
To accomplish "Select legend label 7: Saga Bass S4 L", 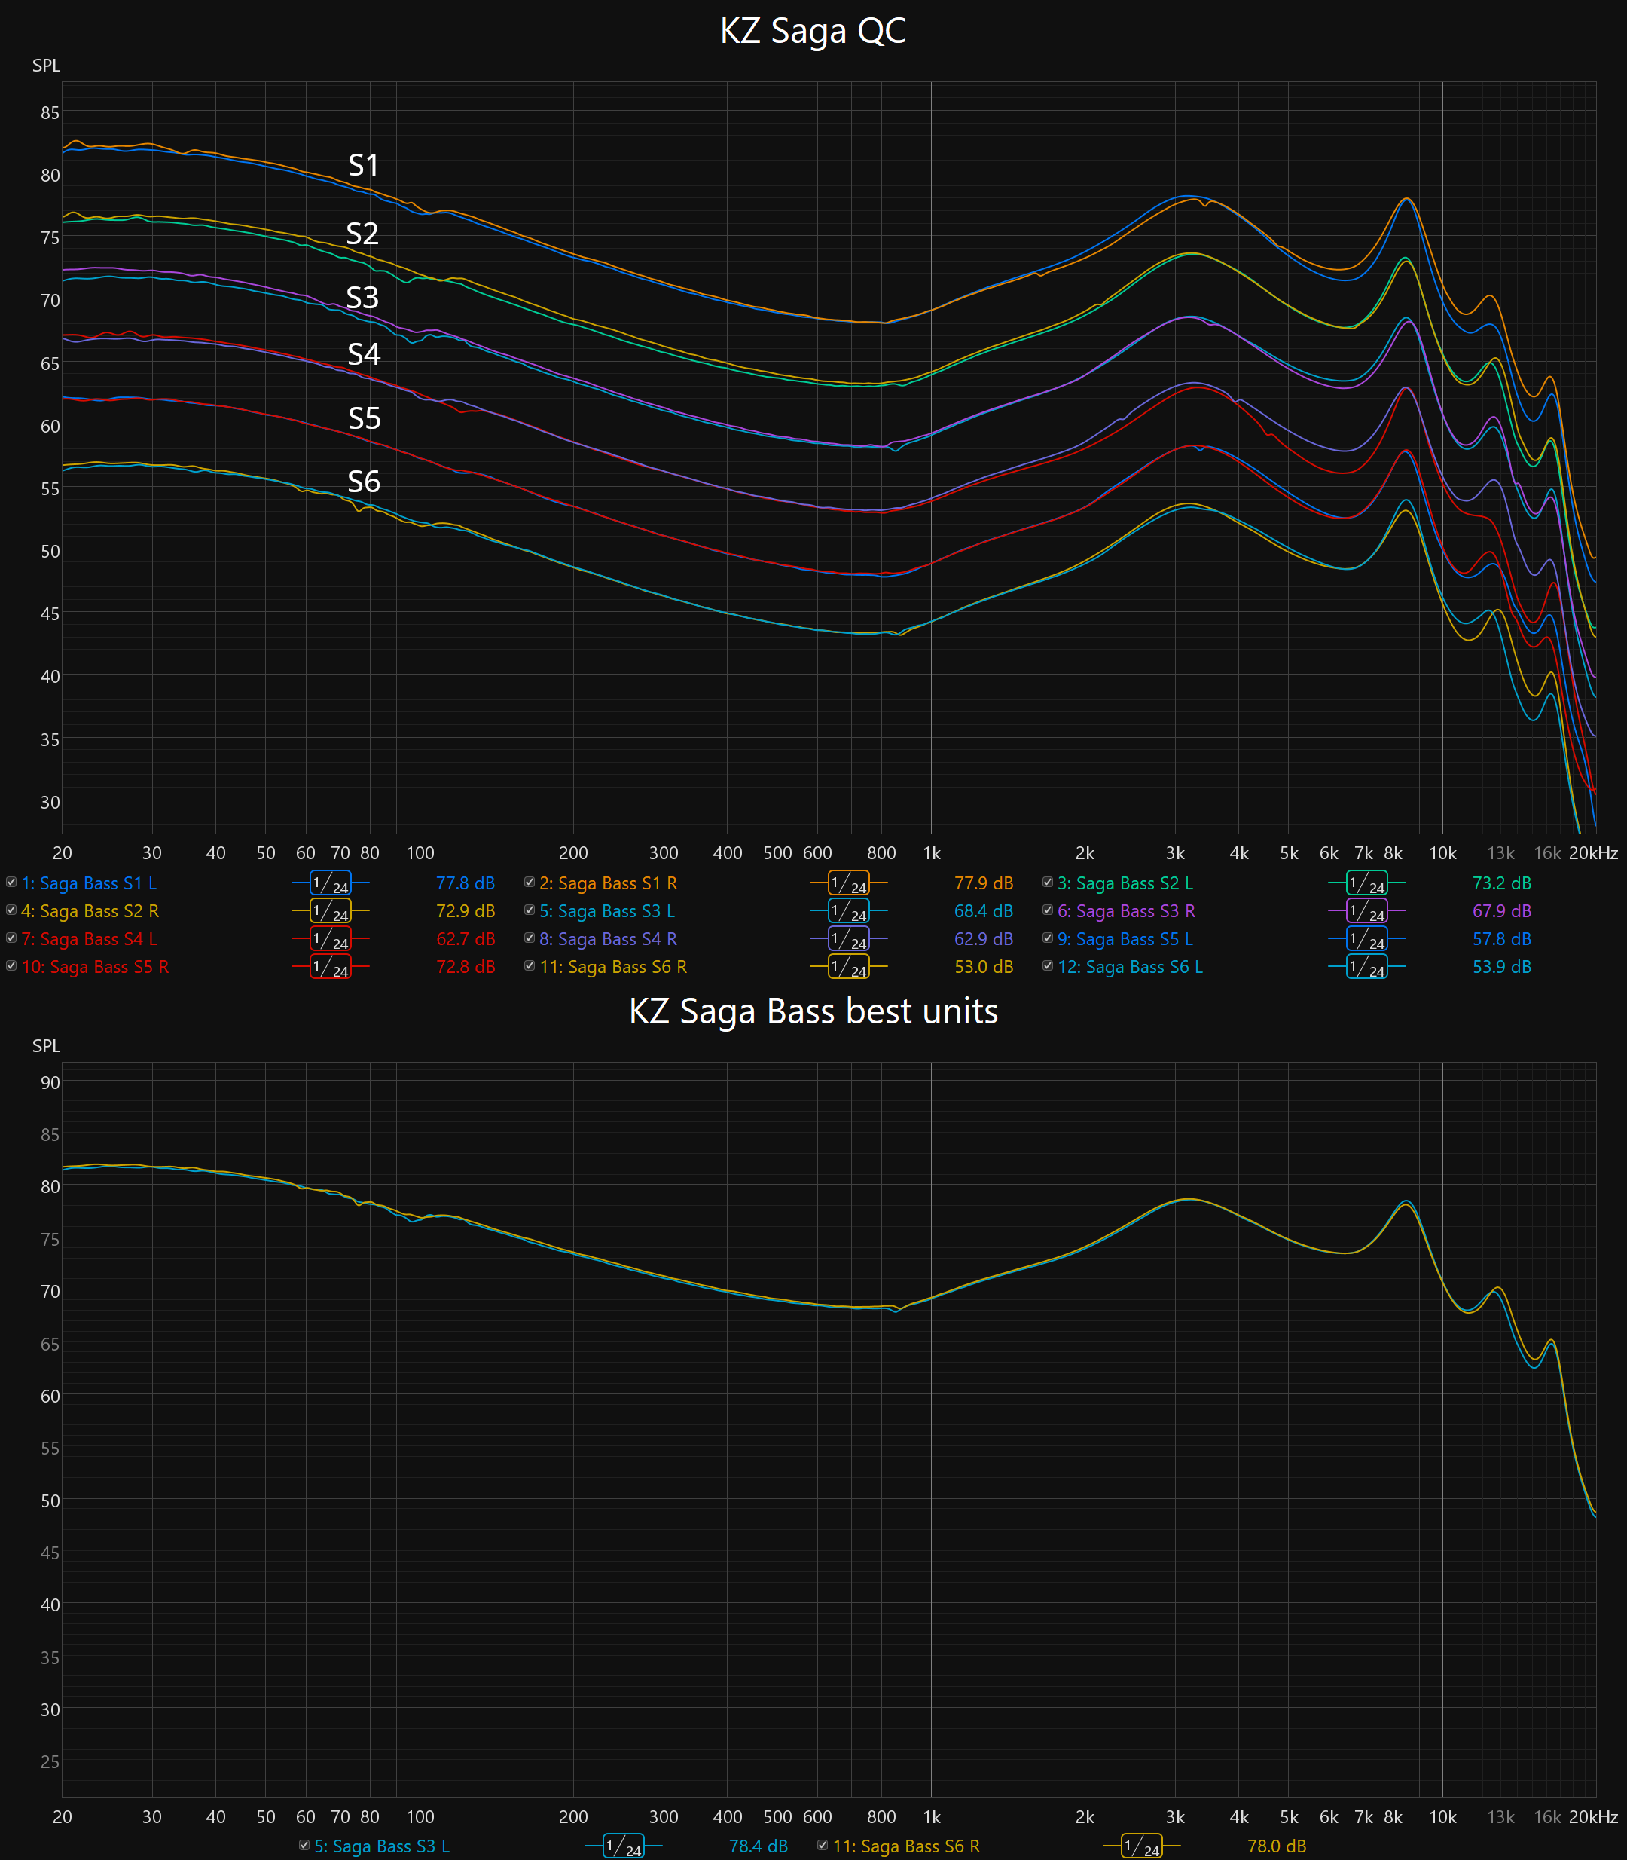I will coord(89,939).
